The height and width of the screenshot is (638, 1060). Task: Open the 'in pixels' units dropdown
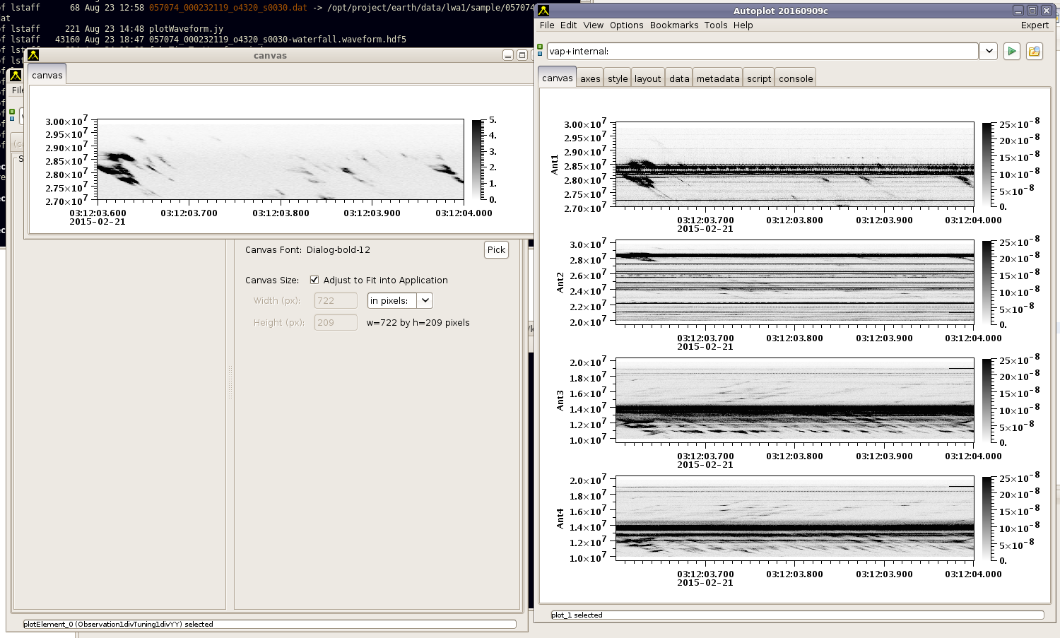click(425, 300)
